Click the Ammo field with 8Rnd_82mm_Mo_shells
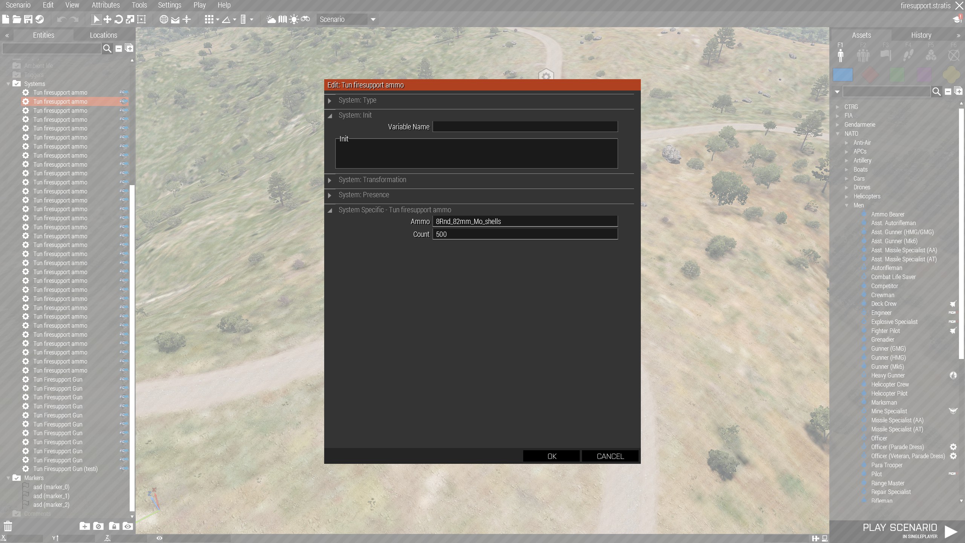The image size is (965, 543). [x=525, y=221]
